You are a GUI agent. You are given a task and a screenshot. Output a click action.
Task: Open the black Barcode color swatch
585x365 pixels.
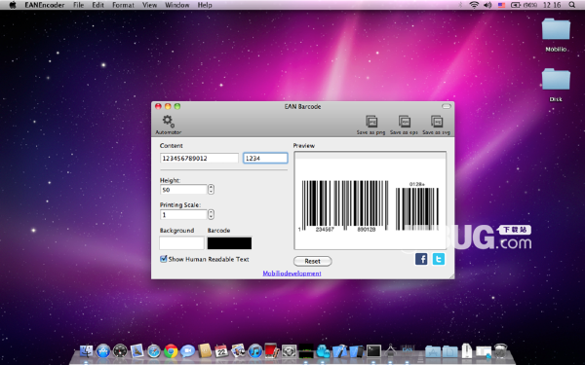pyautogui.click(x=229, y=242)
